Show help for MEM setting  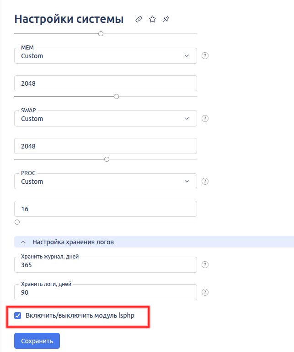pos(205,56)
